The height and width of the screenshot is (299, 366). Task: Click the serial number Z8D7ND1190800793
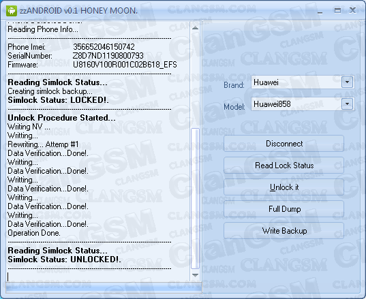coord(108,56)
